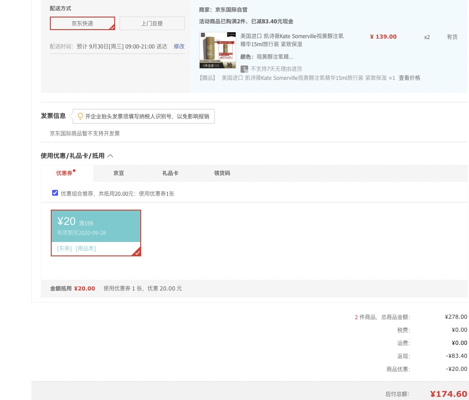Click the 有货 stock status

click(x=452, y=37)
